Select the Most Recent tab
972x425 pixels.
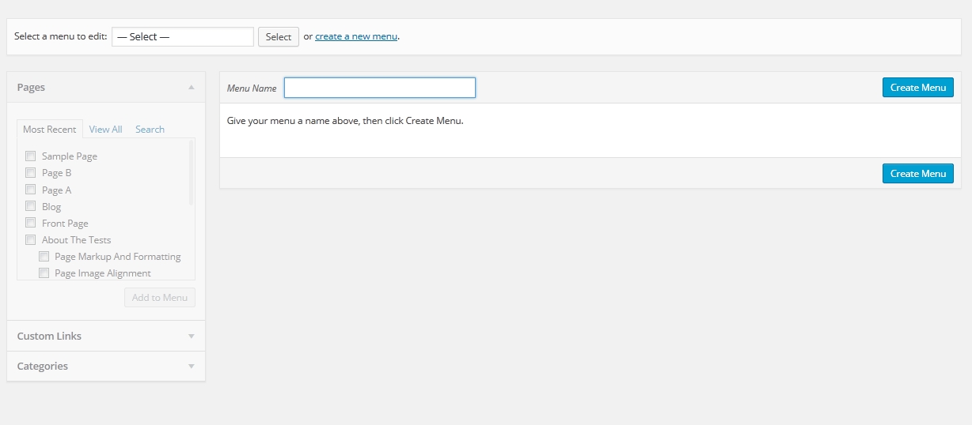(49, 130)
